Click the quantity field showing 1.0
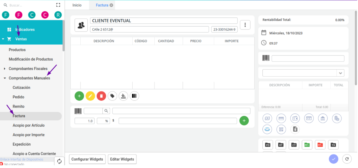The height and width of the screenshot is (168, 358). (x=85, y=121)
